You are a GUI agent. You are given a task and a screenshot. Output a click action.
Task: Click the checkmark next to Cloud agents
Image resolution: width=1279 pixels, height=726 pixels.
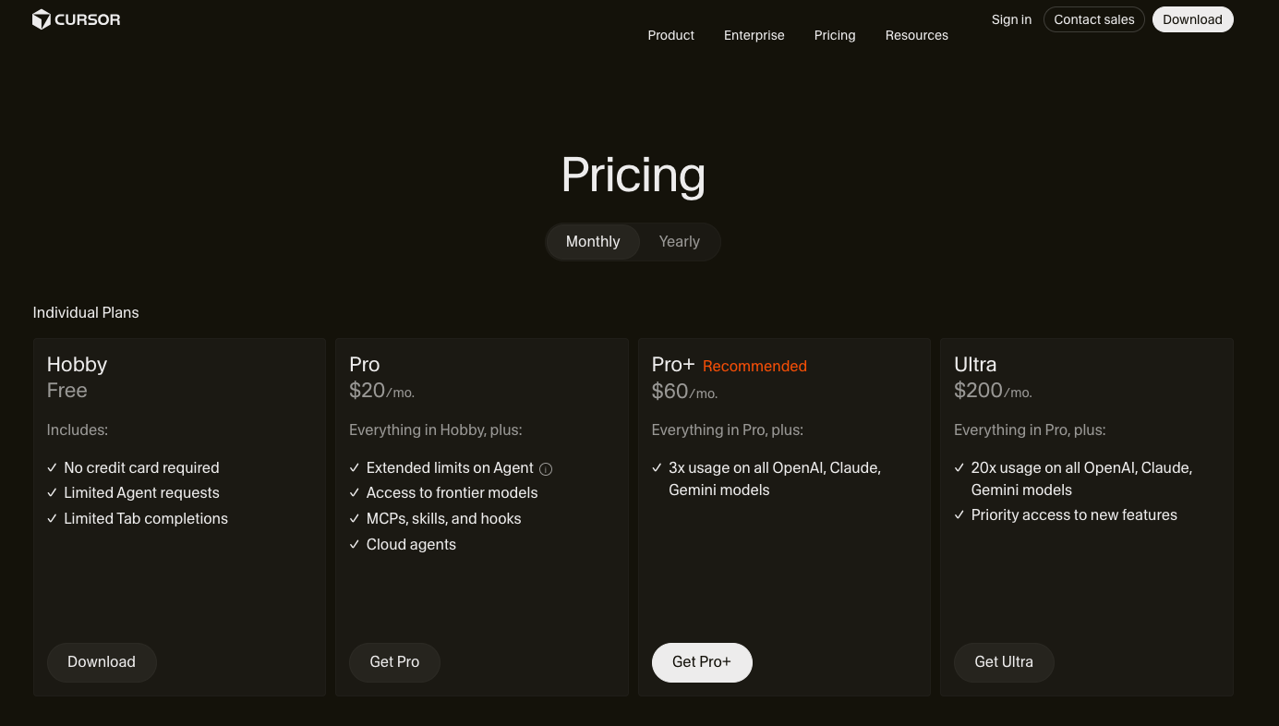click(x=355, y=545)
